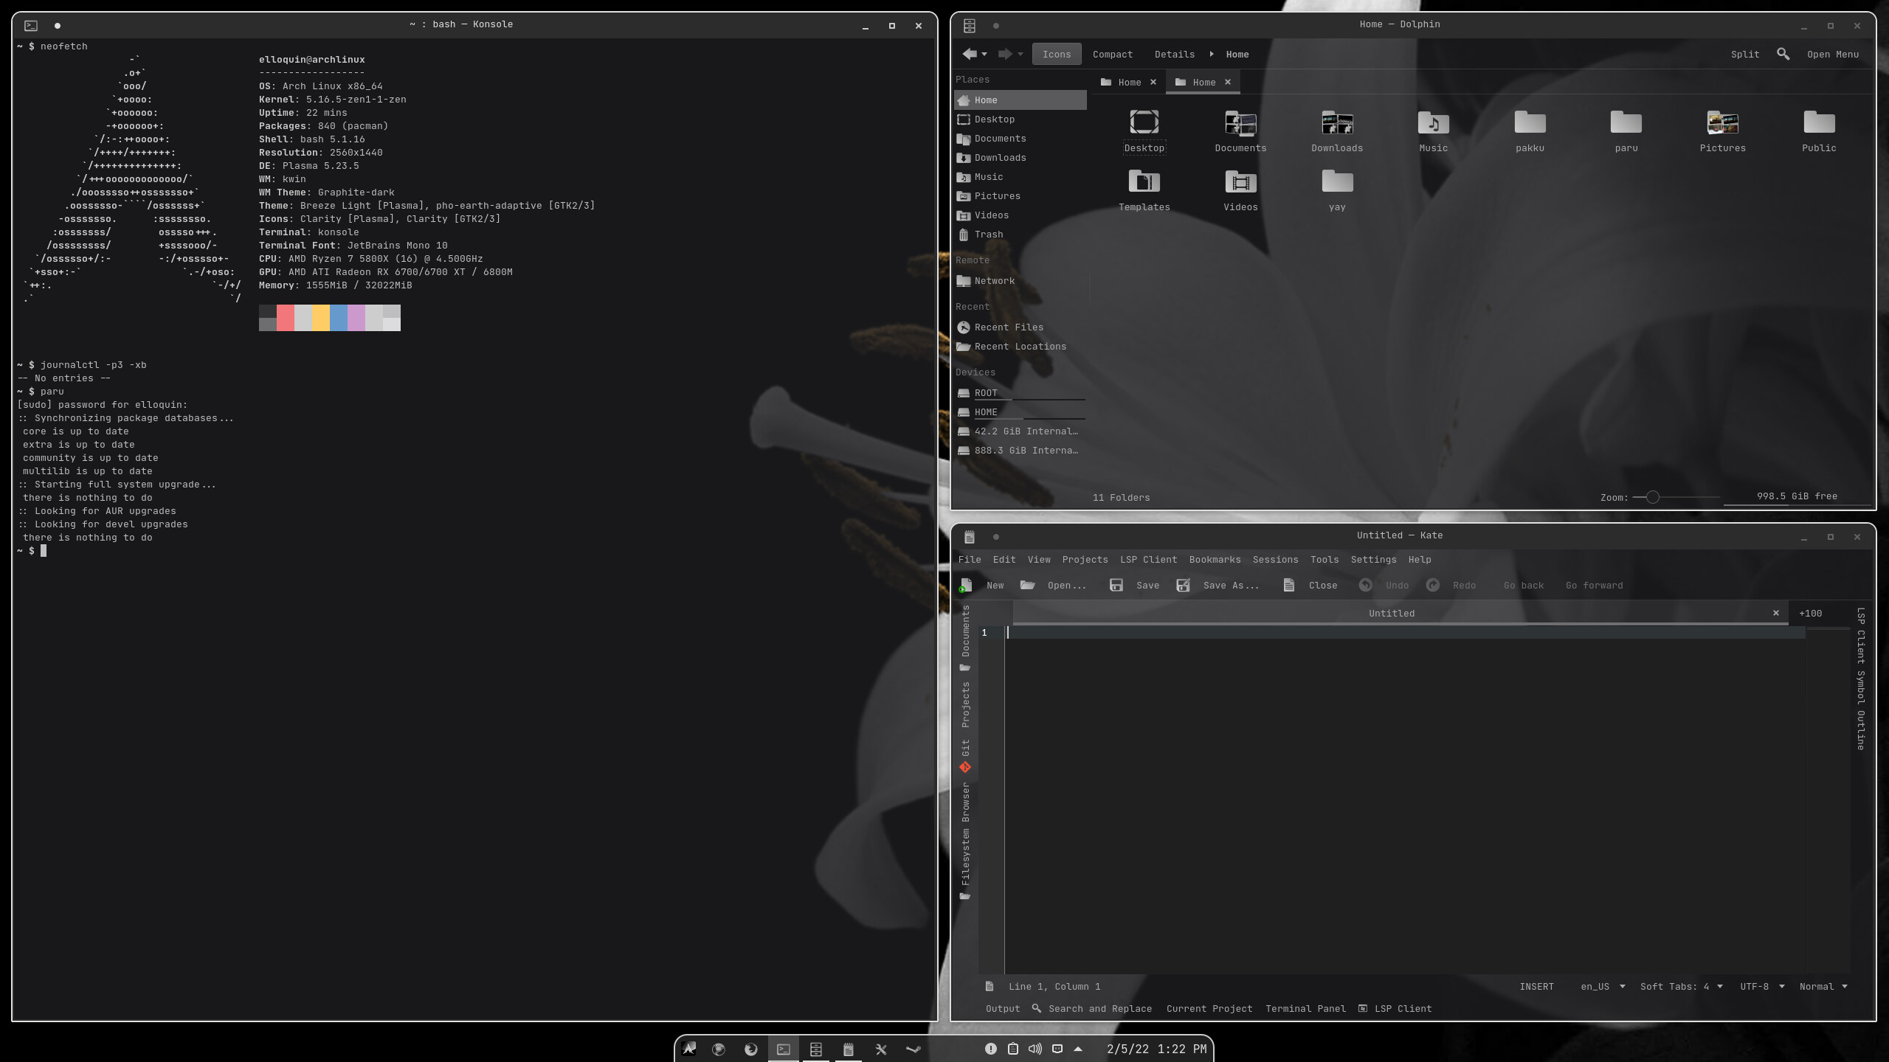Toggle Kate's Documents side panel
Screen dimensions: 1889x1062
click(x=965, y=639)
